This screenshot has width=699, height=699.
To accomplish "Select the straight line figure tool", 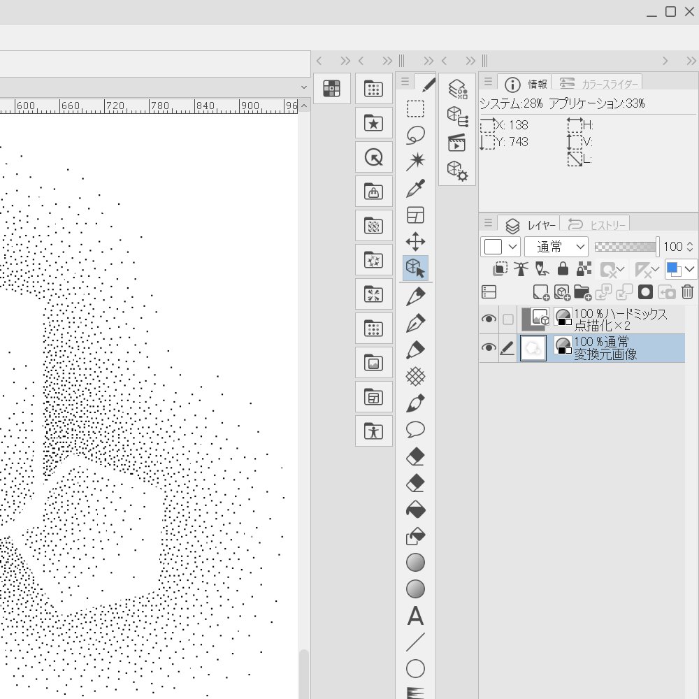I will point(415,643).
